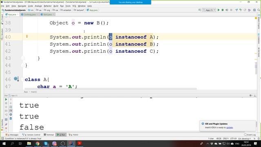
Task: Change CRLF line separator in status bar
Action: [226, 138]
